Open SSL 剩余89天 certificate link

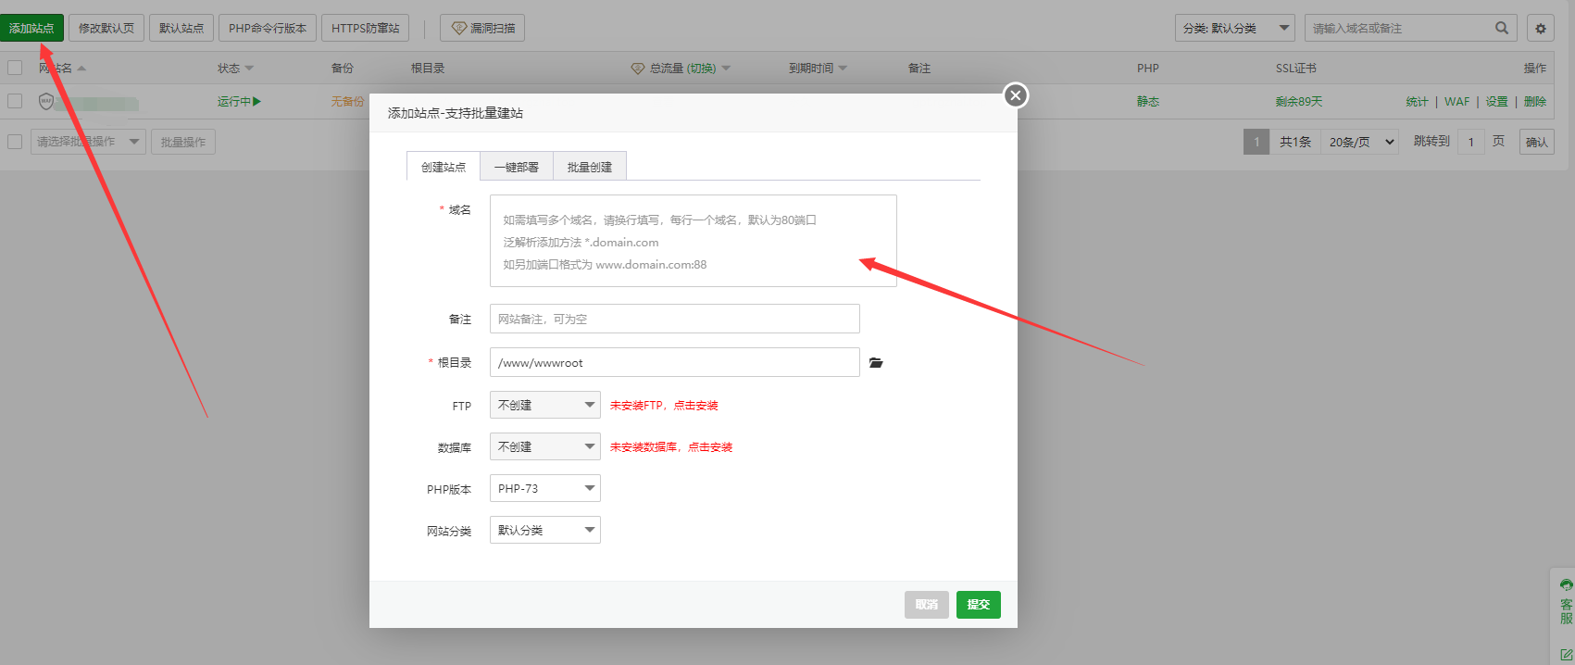coord(1298,101)
